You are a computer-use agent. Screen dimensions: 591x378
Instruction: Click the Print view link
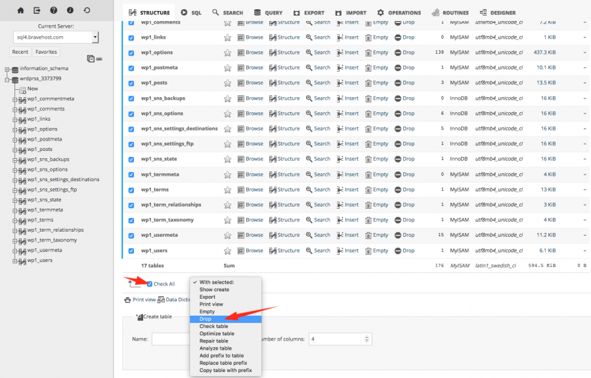pos(144,300)
